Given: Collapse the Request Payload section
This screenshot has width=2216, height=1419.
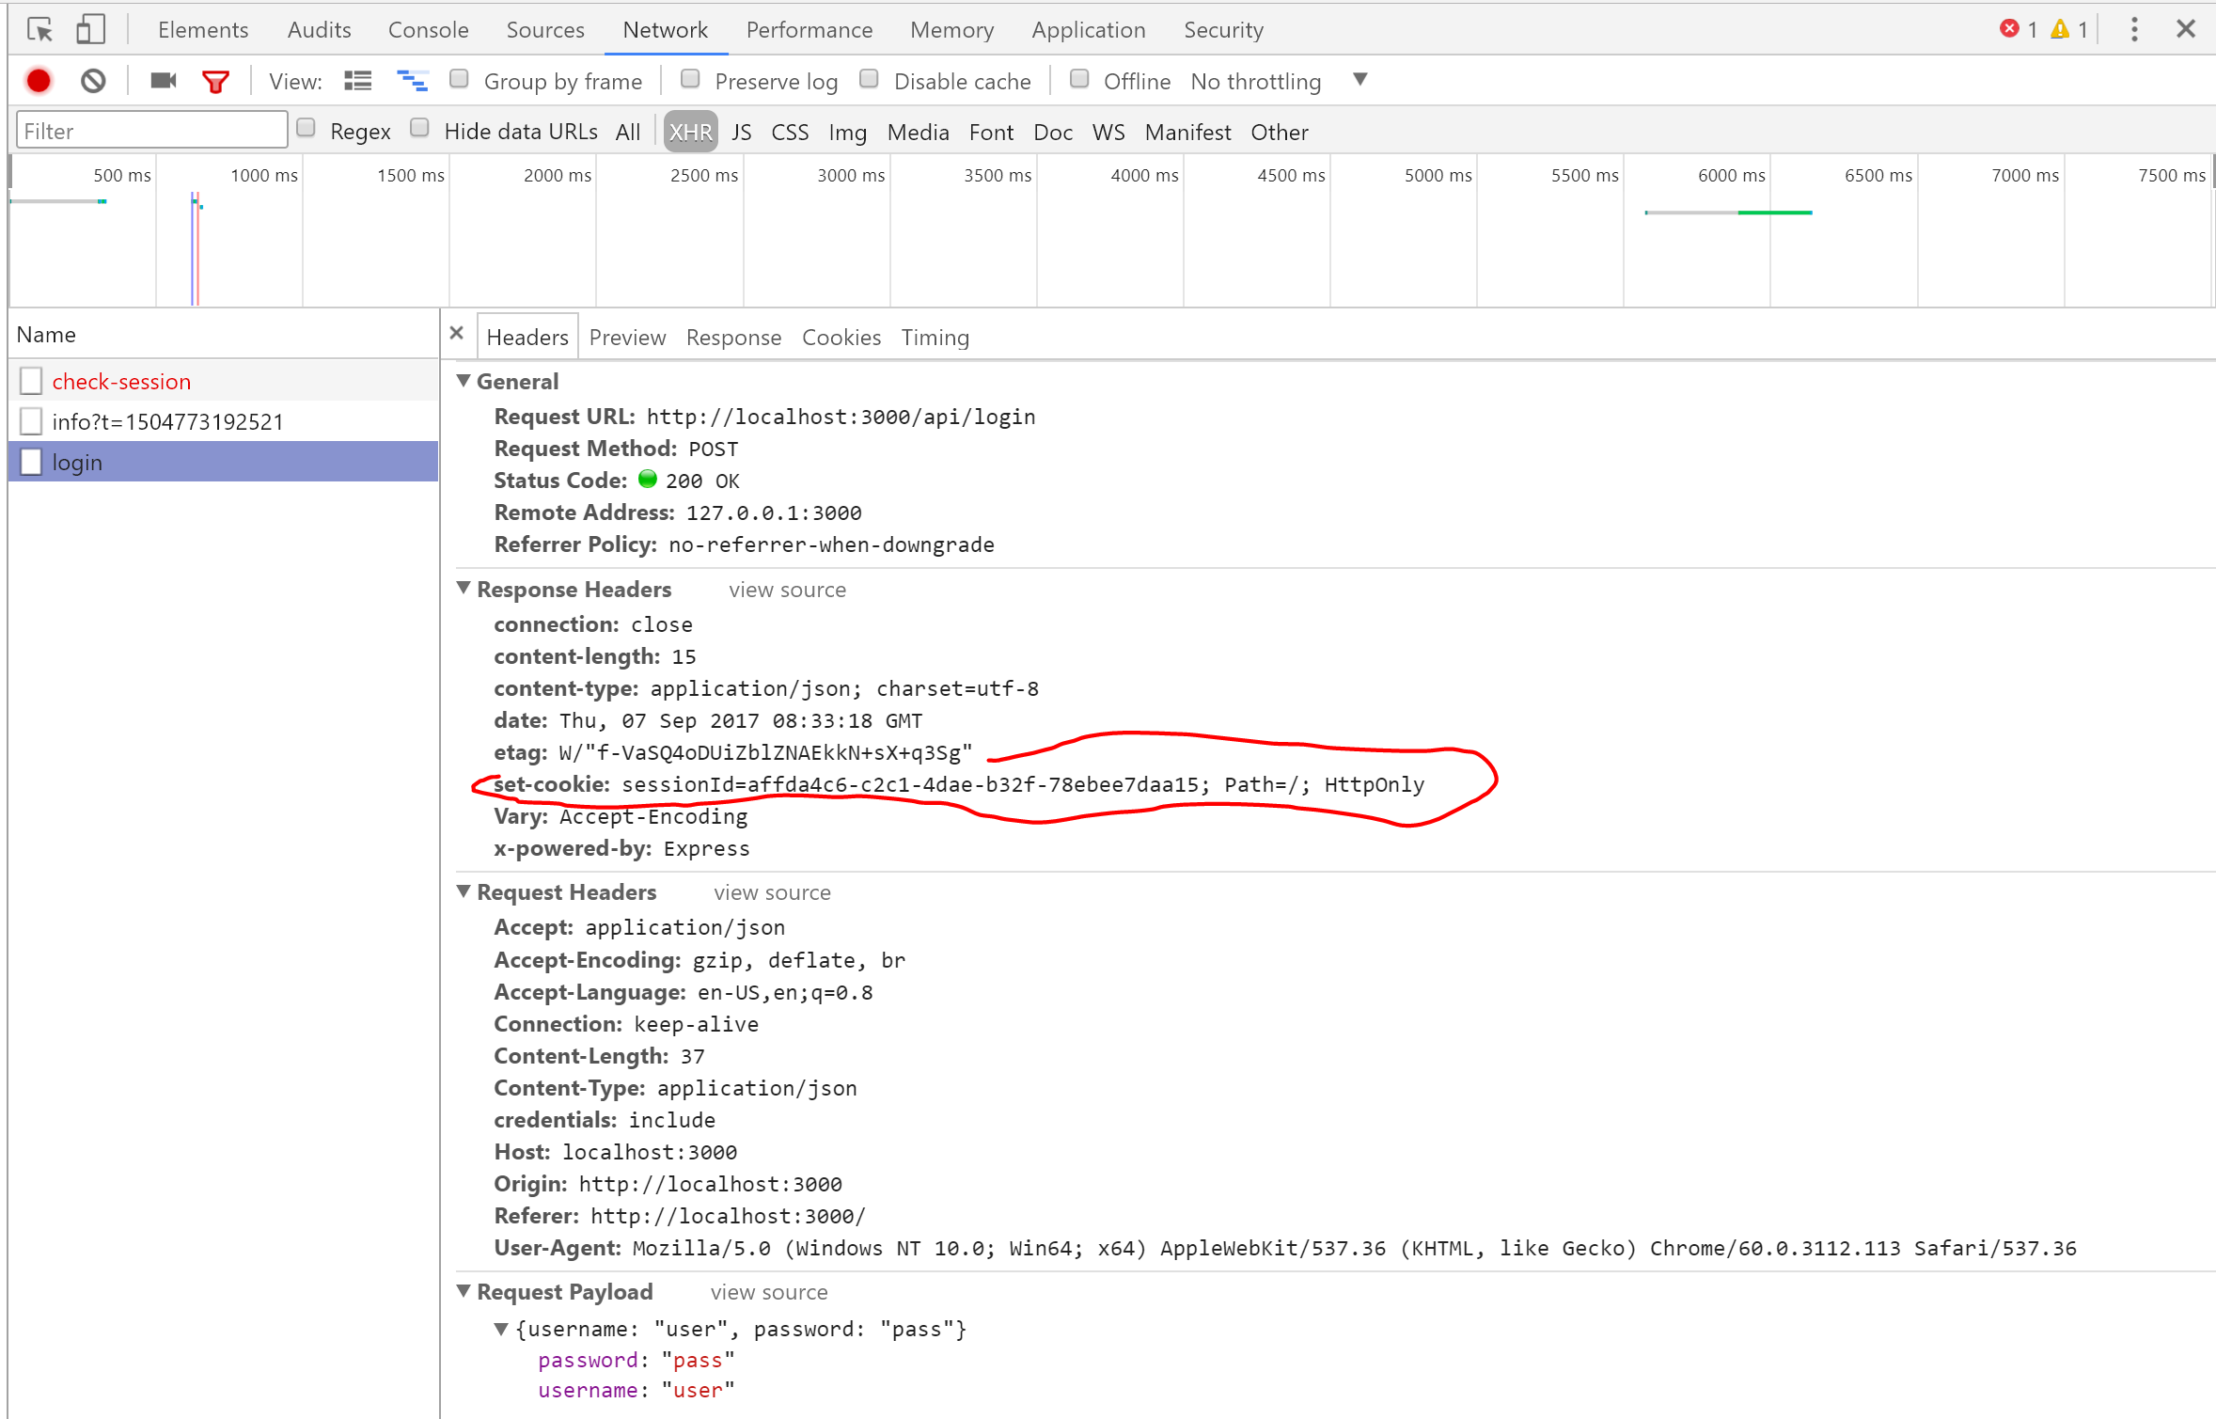Looking at the screenshot, I should click(x=464, y=1291).
